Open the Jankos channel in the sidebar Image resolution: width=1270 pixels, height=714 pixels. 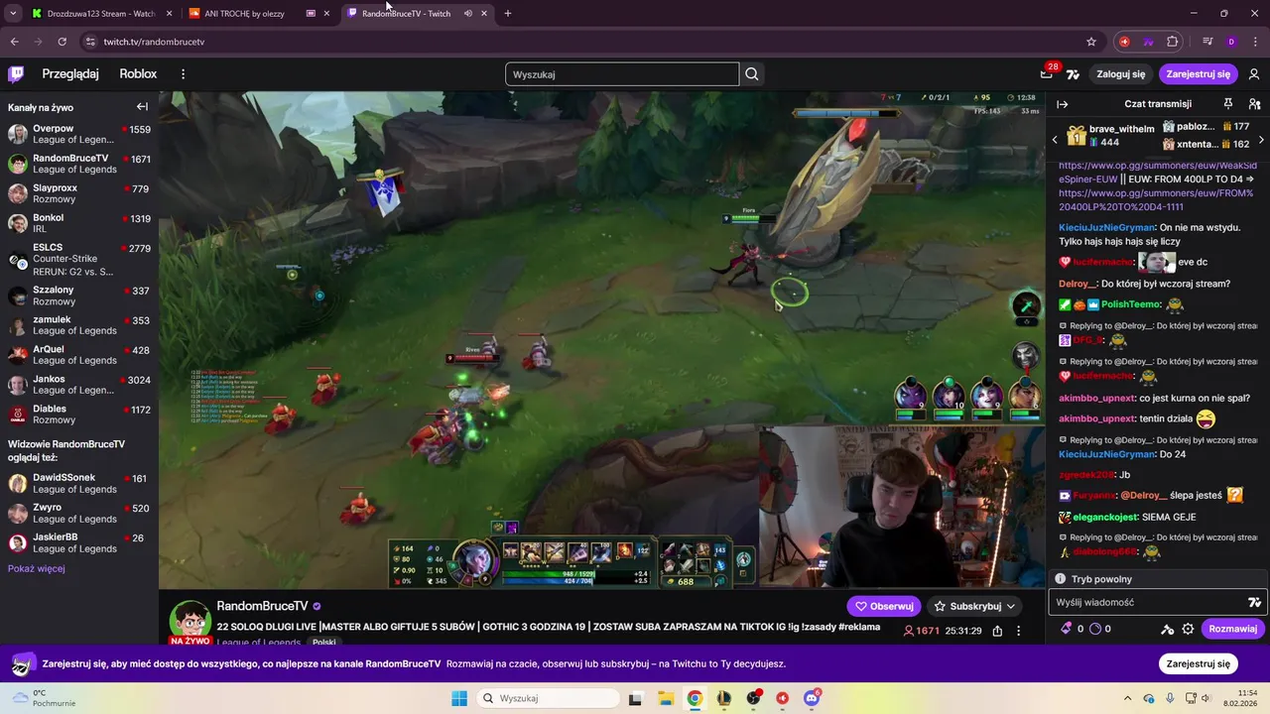tap(79, 385)
